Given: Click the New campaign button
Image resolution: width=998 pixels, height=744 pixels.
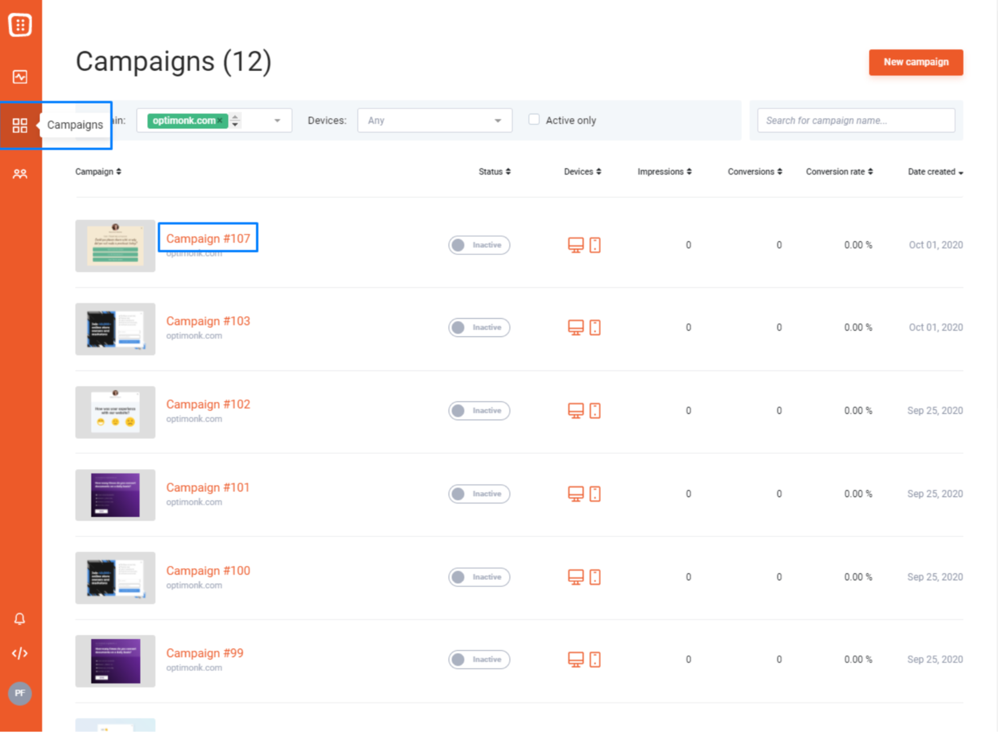Looking at the screenshot, I should tap(915, 62).
